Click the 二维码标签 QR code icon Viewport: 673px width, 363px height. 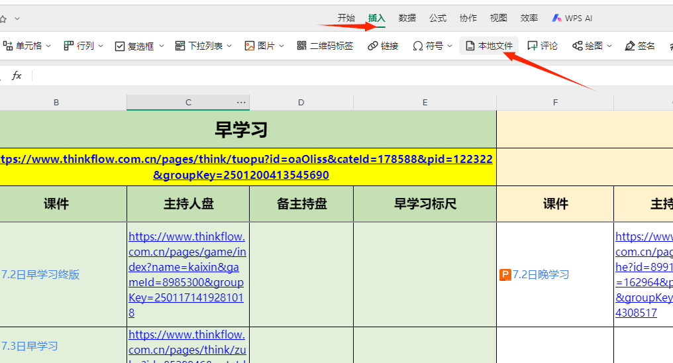point(302,46)
